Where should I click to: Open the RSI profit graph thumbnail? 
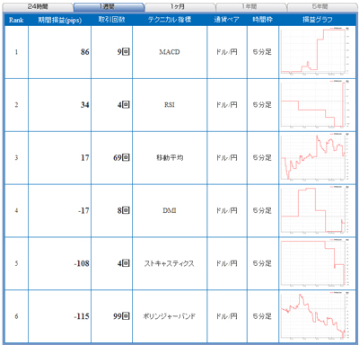(315, 104)
